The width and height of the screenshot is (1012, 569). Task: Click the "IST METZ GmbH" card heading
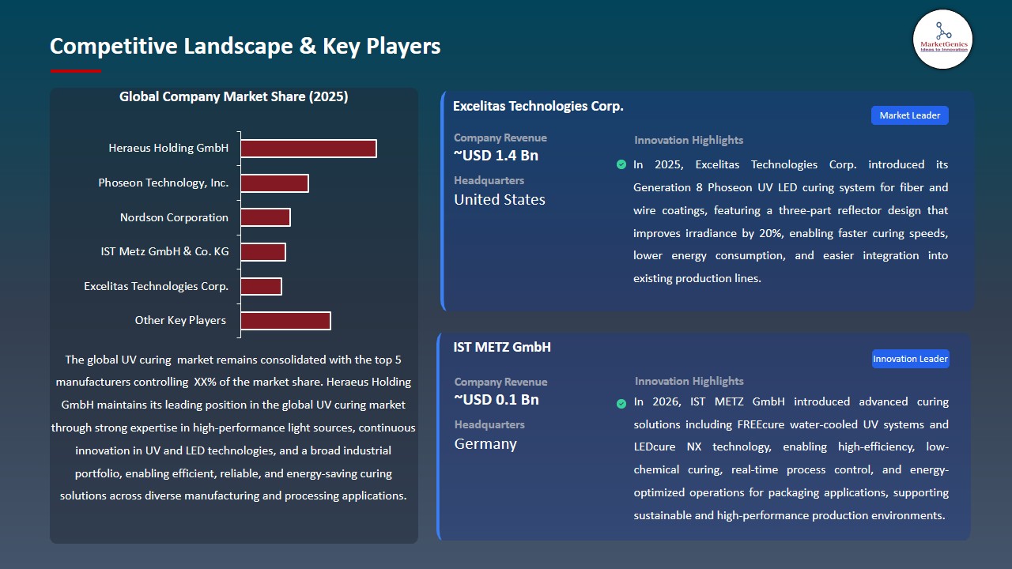click(x=502, y=347)
